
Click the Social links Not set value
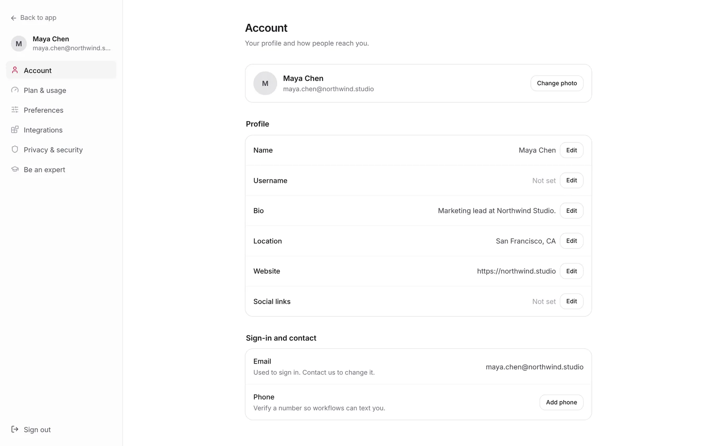544,301
